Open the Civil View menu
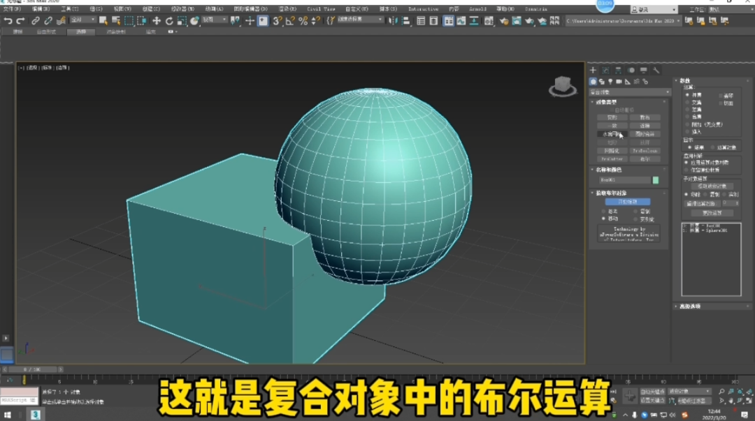Viewport: 755px width, 421px height. (321, 8)
